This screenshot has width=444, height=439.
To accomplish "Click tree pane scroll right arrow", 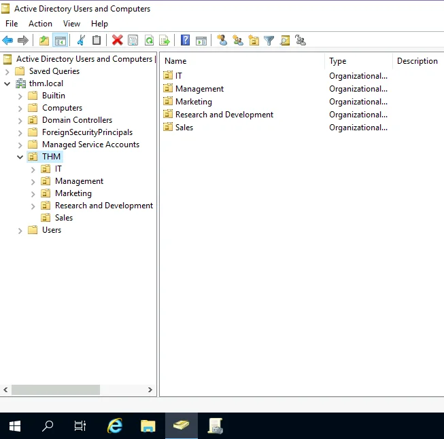I will [x=150, y=390].
